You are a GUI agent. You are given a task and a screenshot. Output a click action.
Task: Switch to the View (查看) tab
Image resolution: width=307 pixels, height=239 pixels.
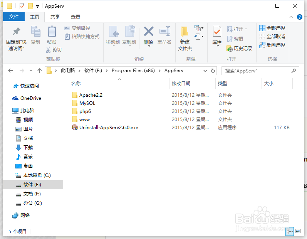tap(75, 17)
